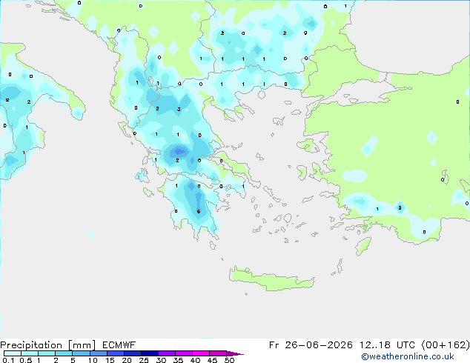Image resolution: width=470 pixels, height=363 pixels.
Task: Click the '40' legend scale label
Action: [x=195, y=360]
